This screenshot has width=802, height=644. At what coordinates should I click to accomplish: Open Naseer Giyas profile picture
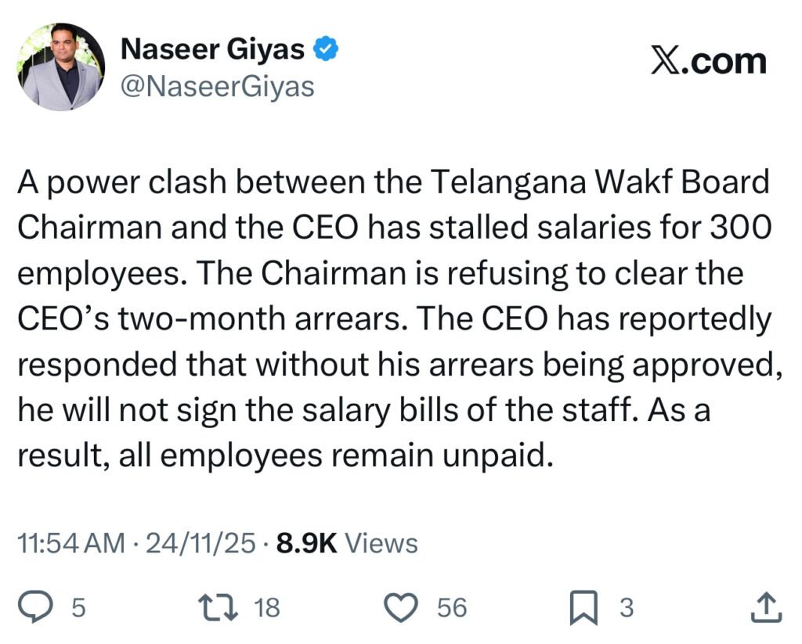point(61,67)
